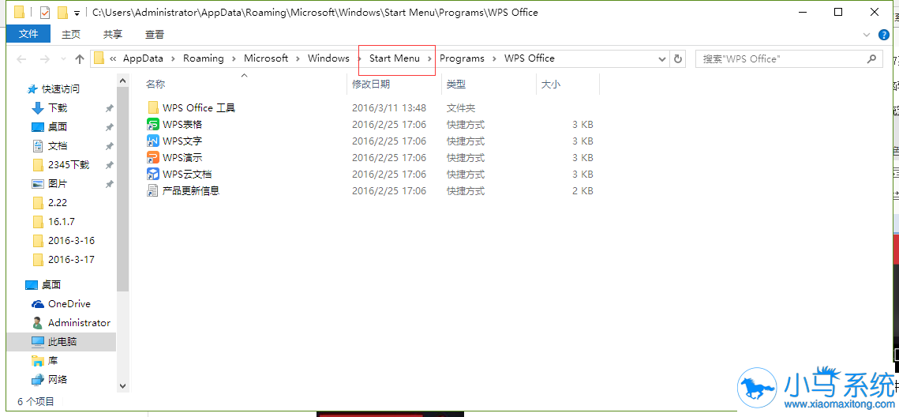Open 下载 in quick access
Image resolution: width=899 pixels, height=417 pixels.
pos(58,108)
